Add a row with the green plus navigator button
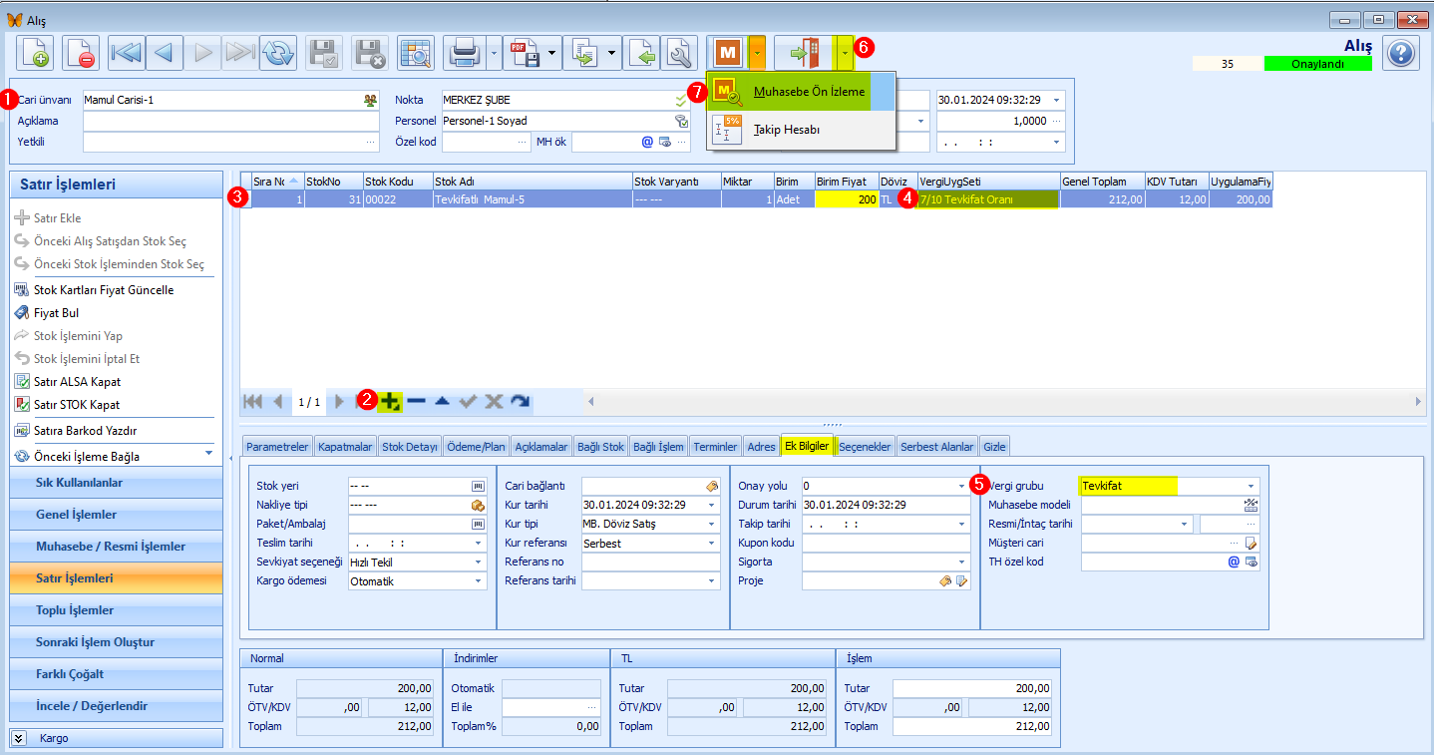 (x=390, y=401)
